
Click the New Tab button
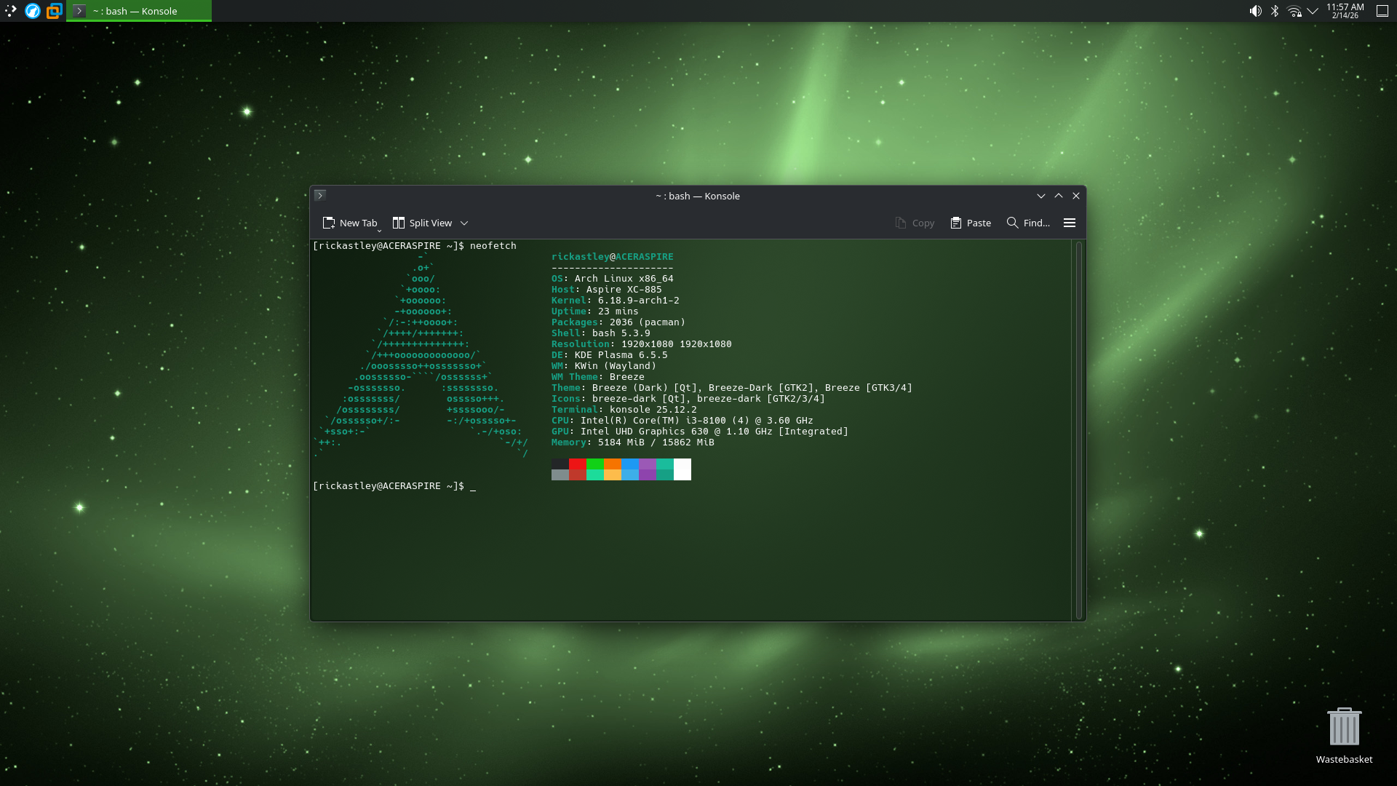(349, 223)
